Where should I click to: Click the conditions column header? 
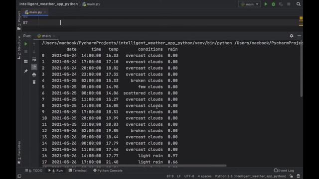click(151, 49)
